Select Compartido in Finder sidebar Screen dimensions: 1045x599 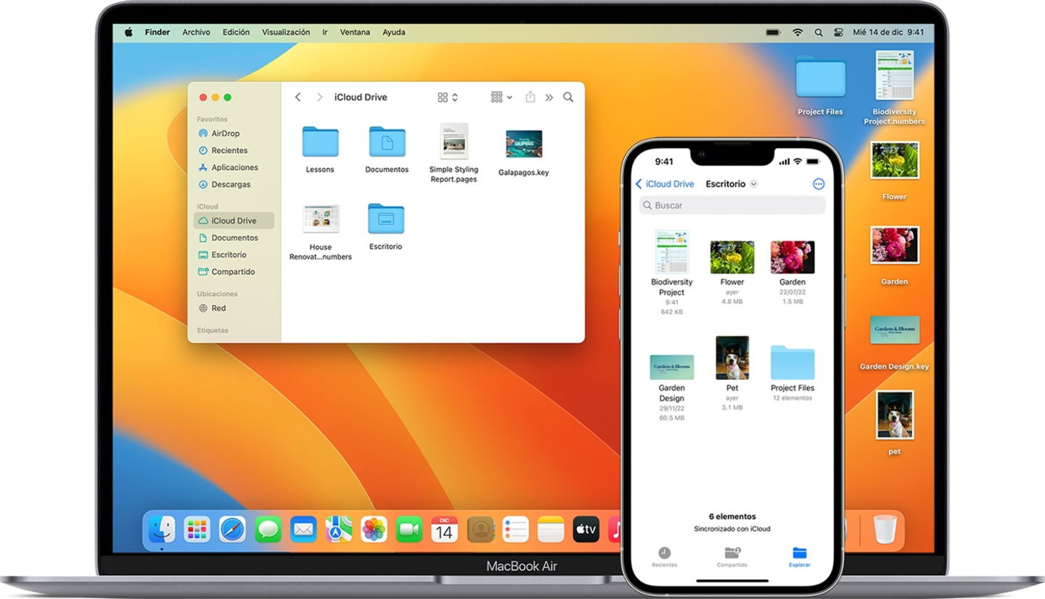click(x=234, y=272)
